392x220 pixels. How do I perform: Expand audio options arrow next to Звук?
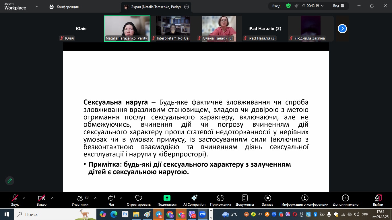pyautogui.click(x=24, y=198)
